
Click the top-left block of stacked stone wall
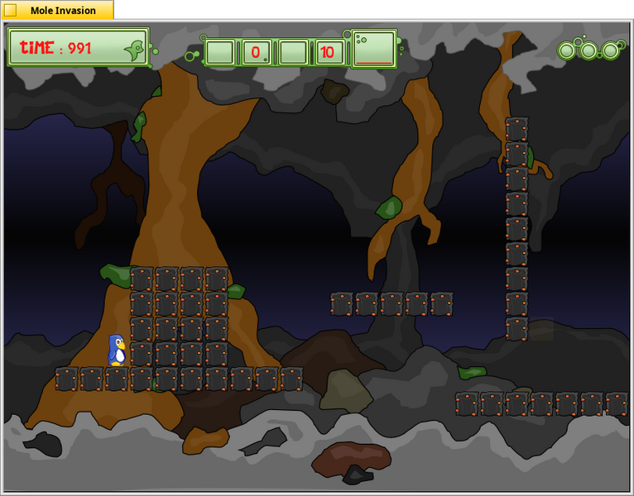pyautogui.click(x=142, y=279)
